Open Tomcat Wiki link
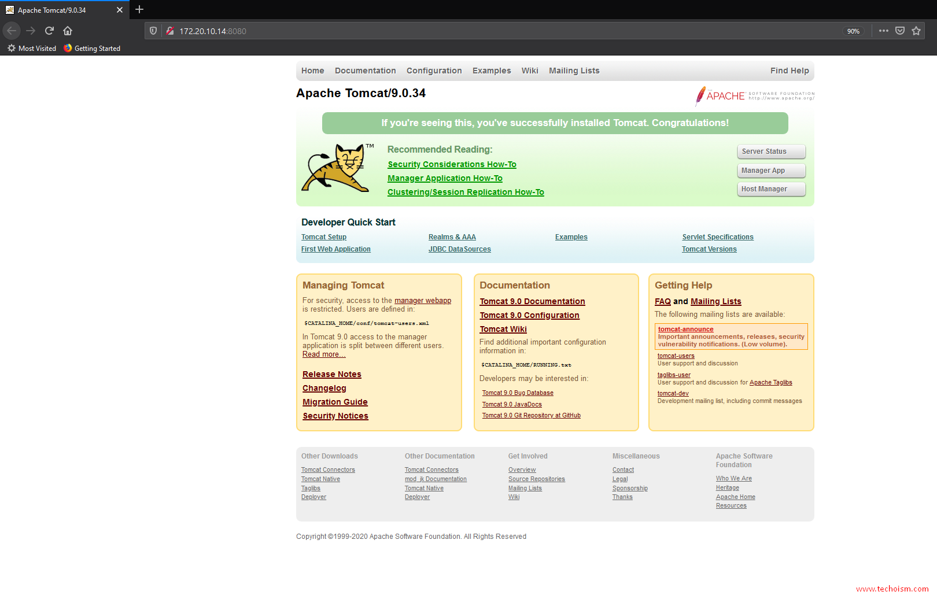Screen dimensions: 937x599 point(503,330)
